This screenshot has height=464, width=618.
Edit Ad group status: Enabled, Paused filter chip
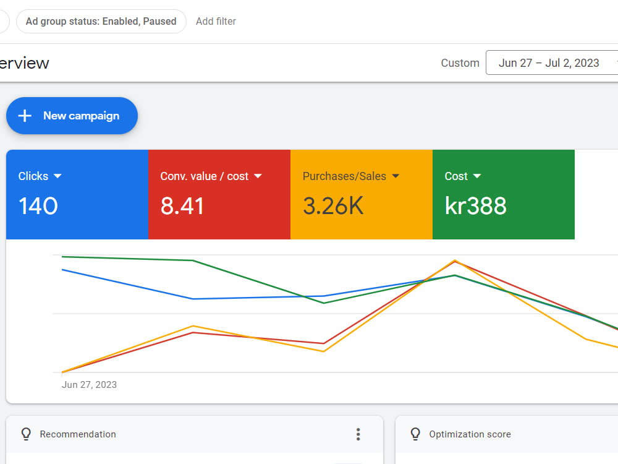pos(101,21)
